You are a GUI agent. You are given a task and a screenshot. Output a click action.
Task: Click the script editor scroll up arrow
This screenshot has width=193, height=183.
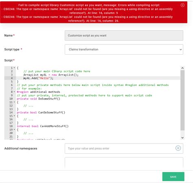[182, 68]
